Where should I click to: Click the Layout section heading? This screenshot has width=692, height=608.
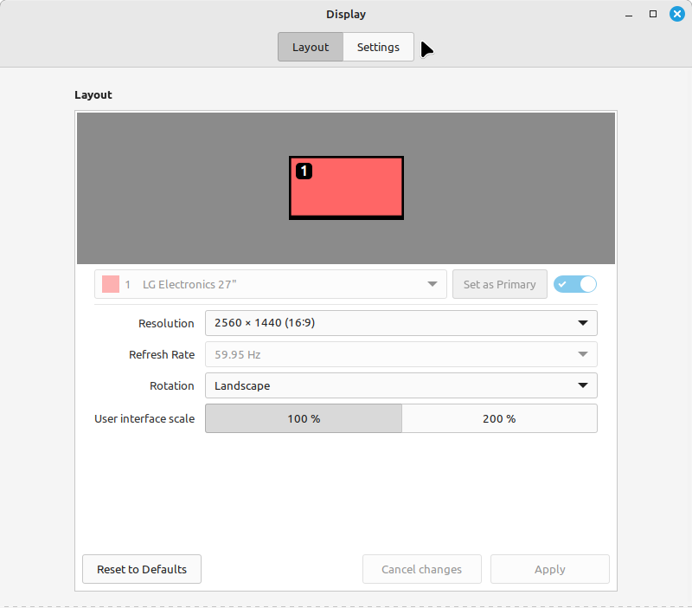(x=93, y=95)
